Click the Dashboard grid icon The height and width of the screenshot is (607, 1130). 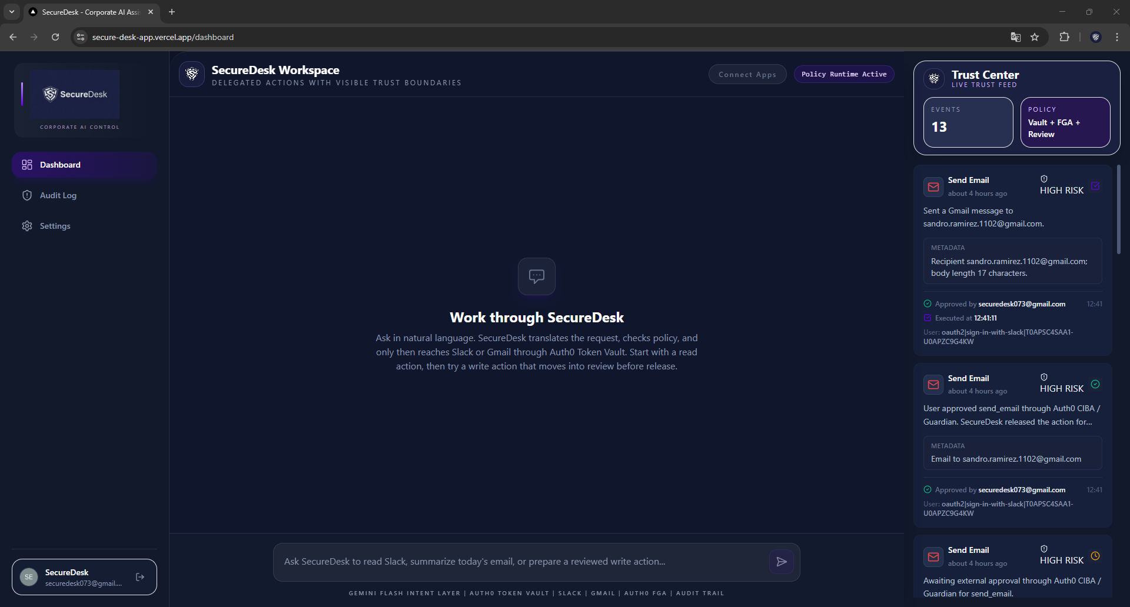[27, 165]
